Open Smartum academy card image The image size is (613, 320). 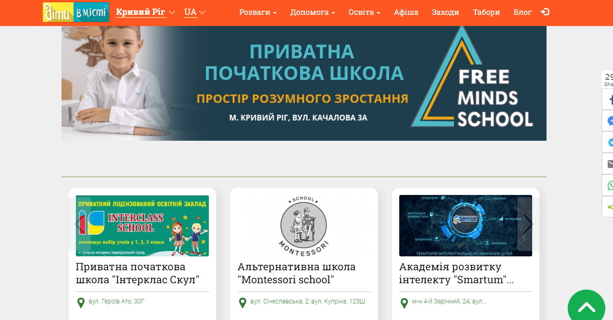[466, 226]
